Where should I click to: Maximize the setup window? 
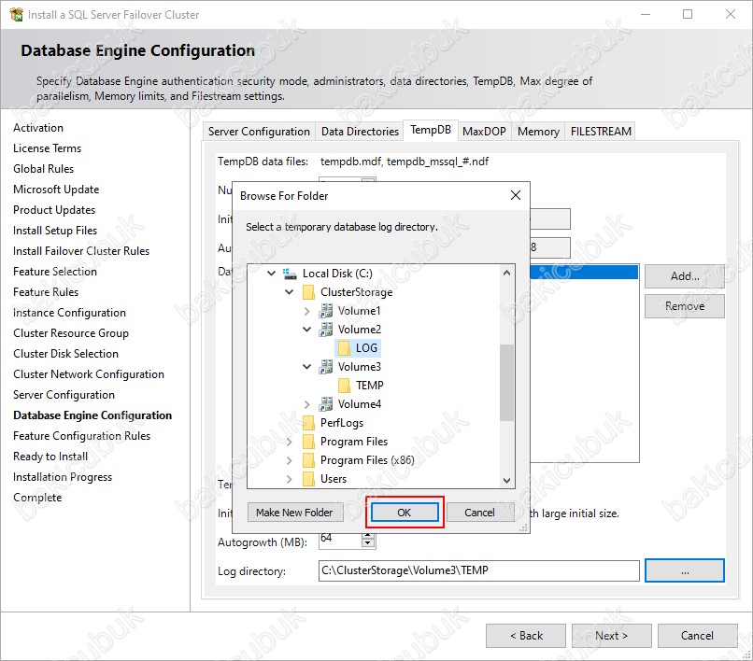click(688, 14)
